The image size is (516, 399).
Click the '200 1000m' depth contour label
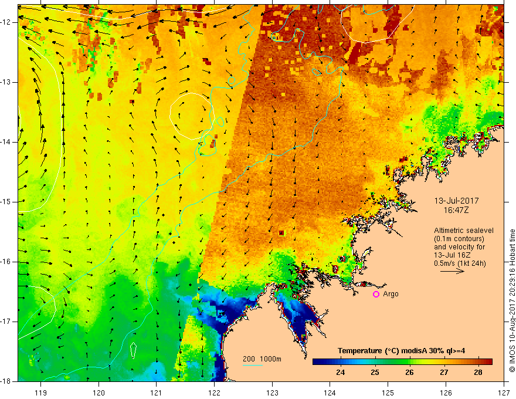(x=262, y=359)
